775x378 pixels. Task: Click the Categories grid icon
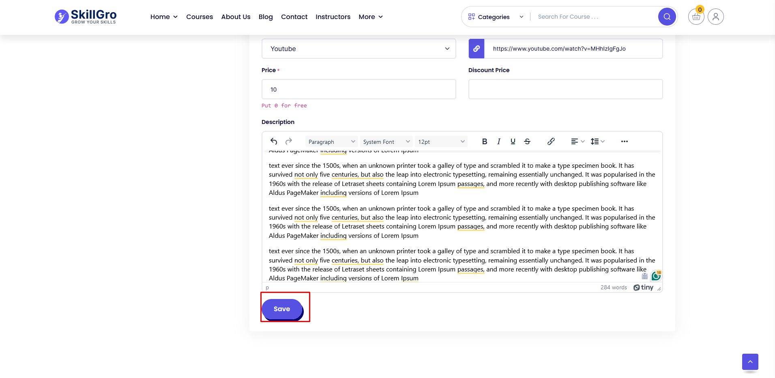471,17
